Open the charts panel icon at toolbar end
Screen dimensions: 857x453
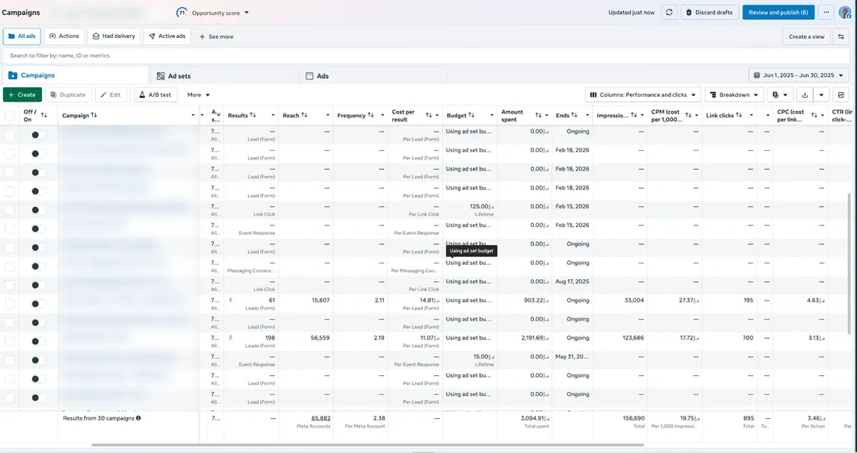(x=841, y=94)
